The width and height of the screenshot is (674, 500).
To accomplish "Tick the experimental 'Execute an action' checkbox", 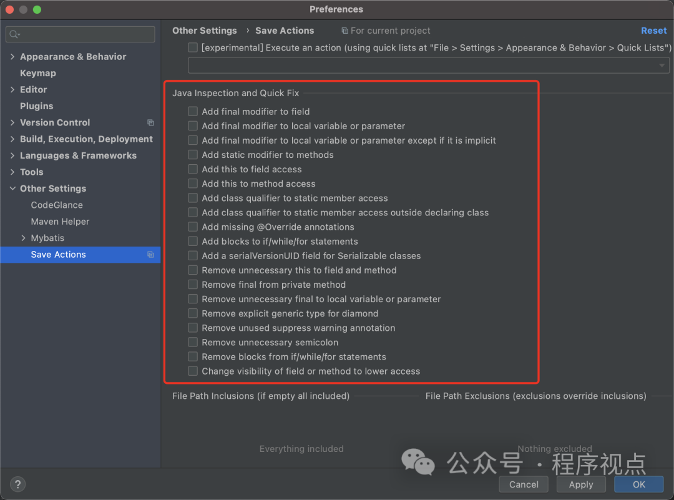I will [x=193, y=47].
